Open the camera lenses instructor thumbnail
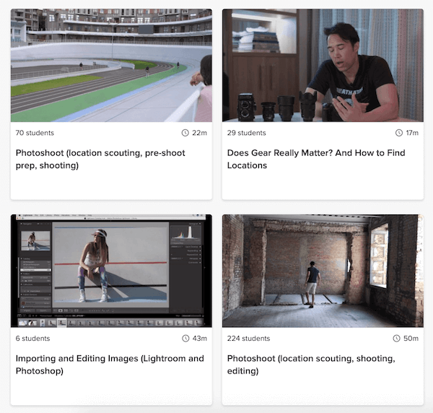433x413 pixels. point(323,66)
